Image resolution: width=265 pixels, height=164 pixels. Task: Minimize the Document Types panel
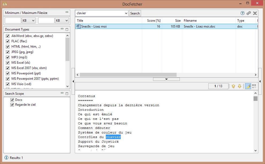[62, 29]
